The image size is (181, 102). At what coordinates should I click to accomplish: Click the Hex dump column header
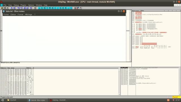tap(17, 68)
